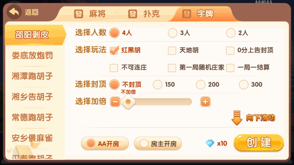294x165 pixels.
Task: Click the 创建 button to create room
Action: click(x=259, y=143)
